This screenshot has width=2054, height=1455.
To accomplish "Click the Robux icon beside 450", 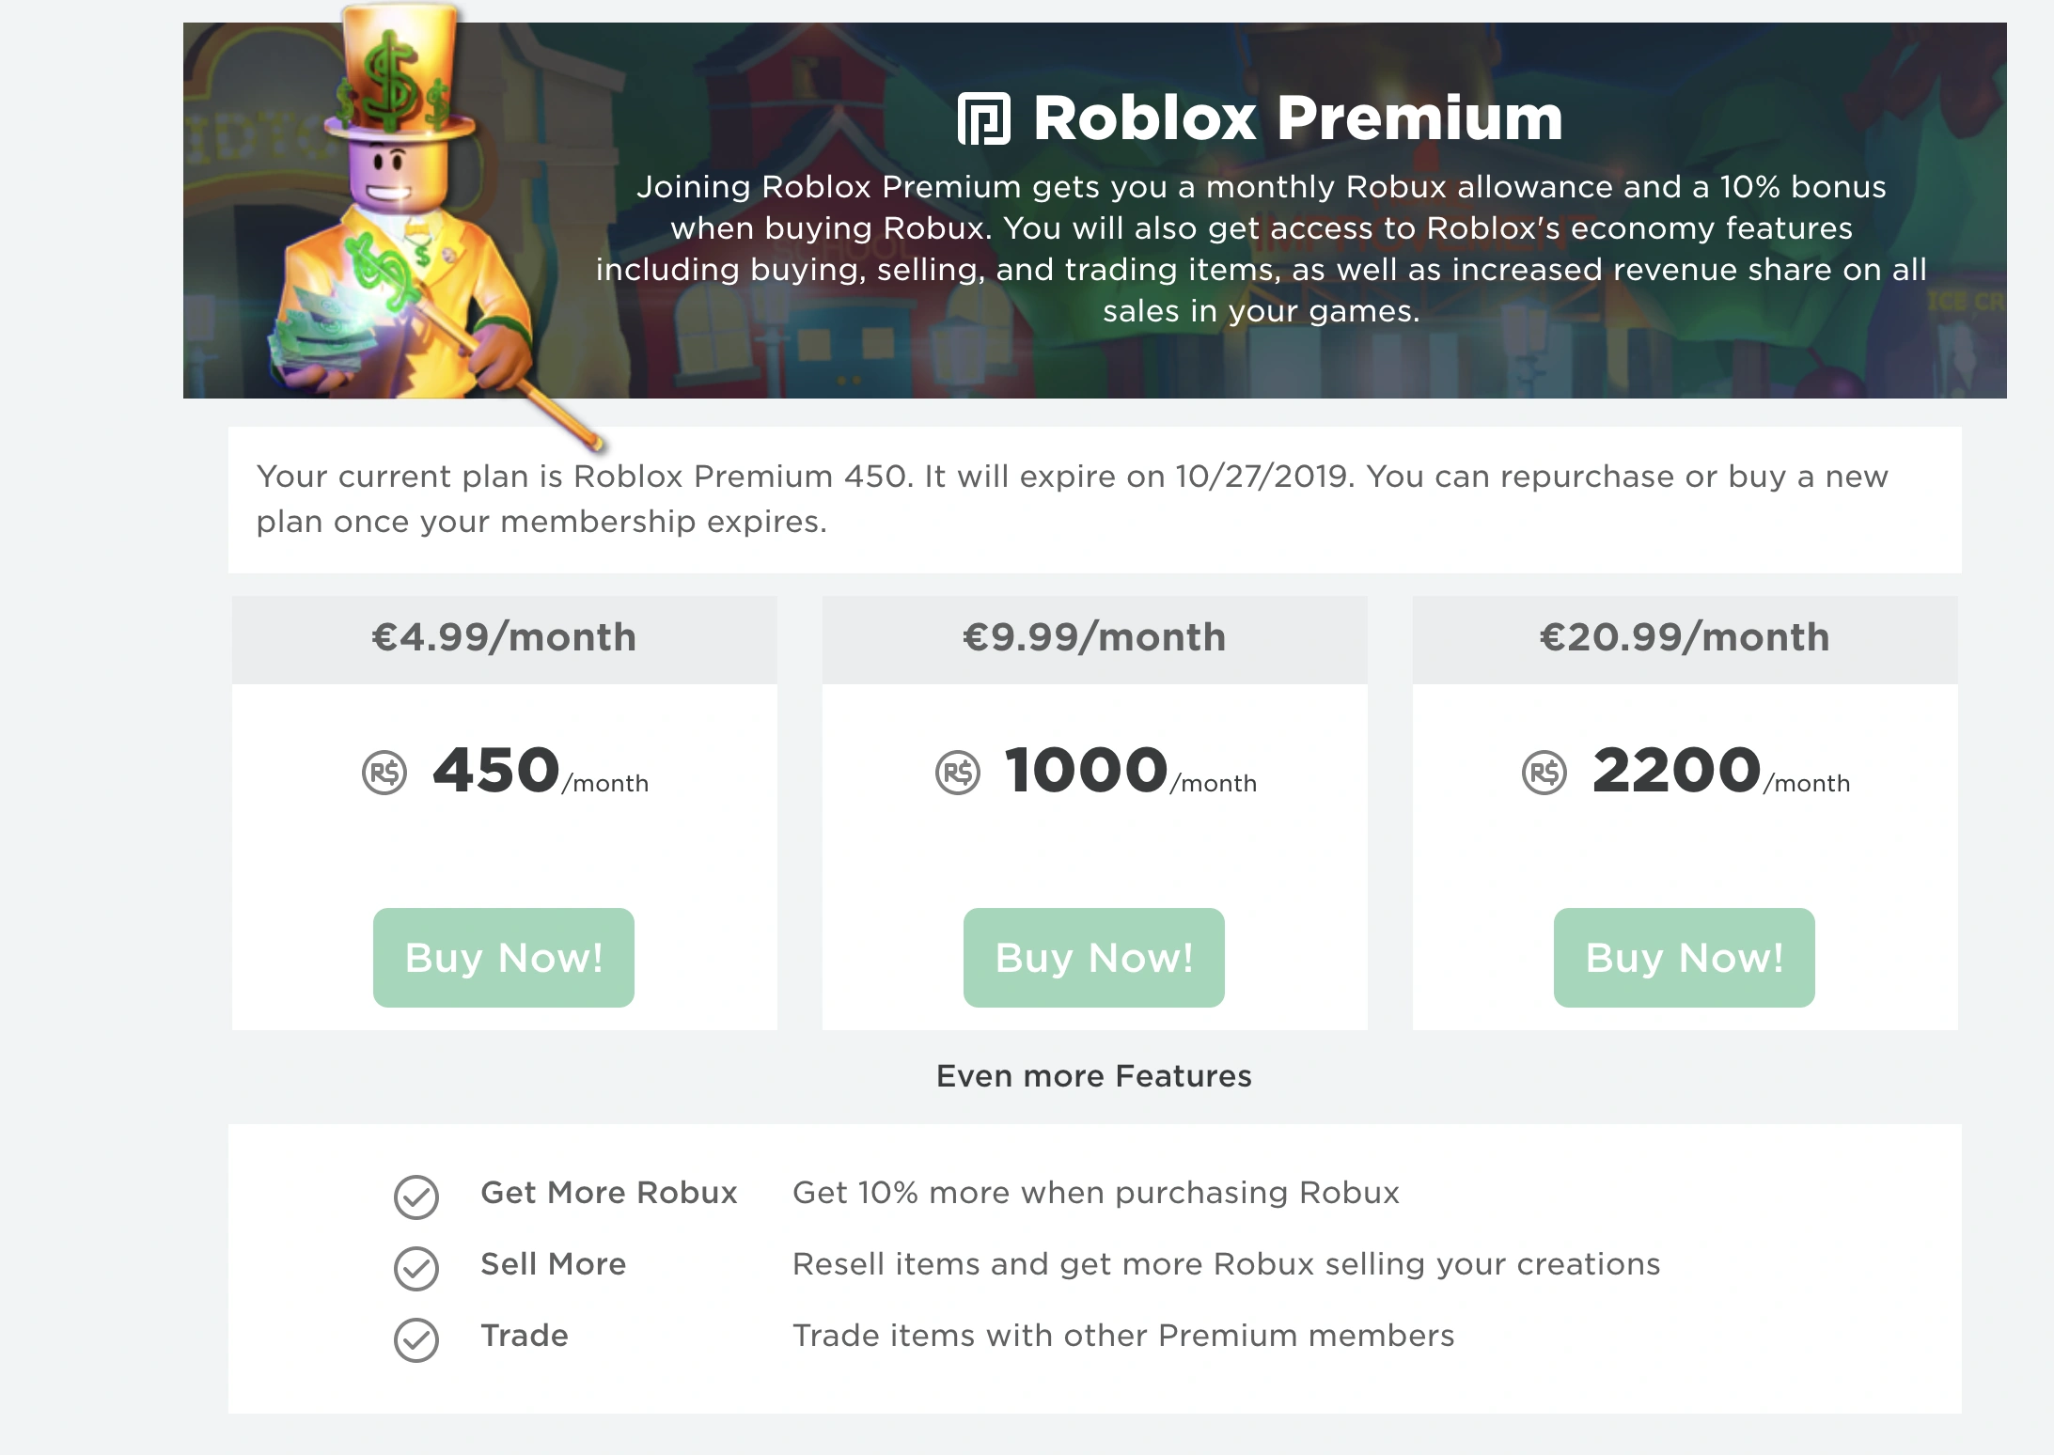I will pos(384,773).
